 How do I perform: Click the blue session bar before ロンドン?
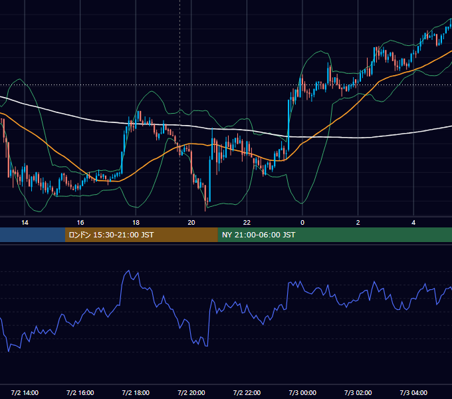[x=33, y=235]
